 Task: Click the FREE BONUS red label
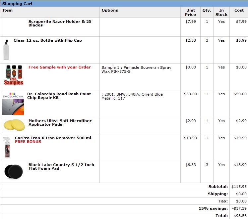point(28,142)
